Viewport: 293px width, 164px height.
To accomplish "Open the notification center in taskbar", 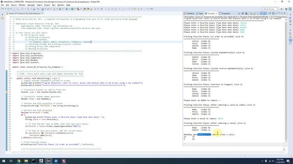I will [288, 161].
